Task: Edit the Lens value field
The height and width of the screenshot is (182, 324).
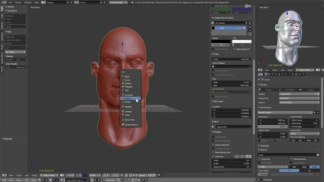Action: click(x=231, y=59)
